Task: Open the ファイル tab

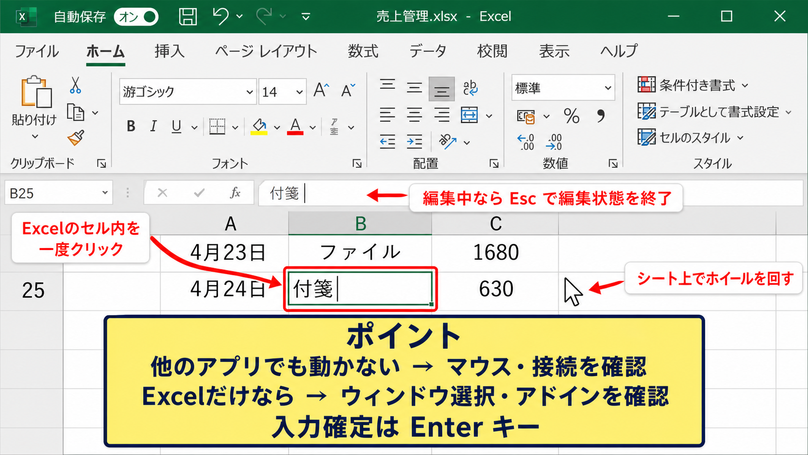Action: click(x=37, y=51)
